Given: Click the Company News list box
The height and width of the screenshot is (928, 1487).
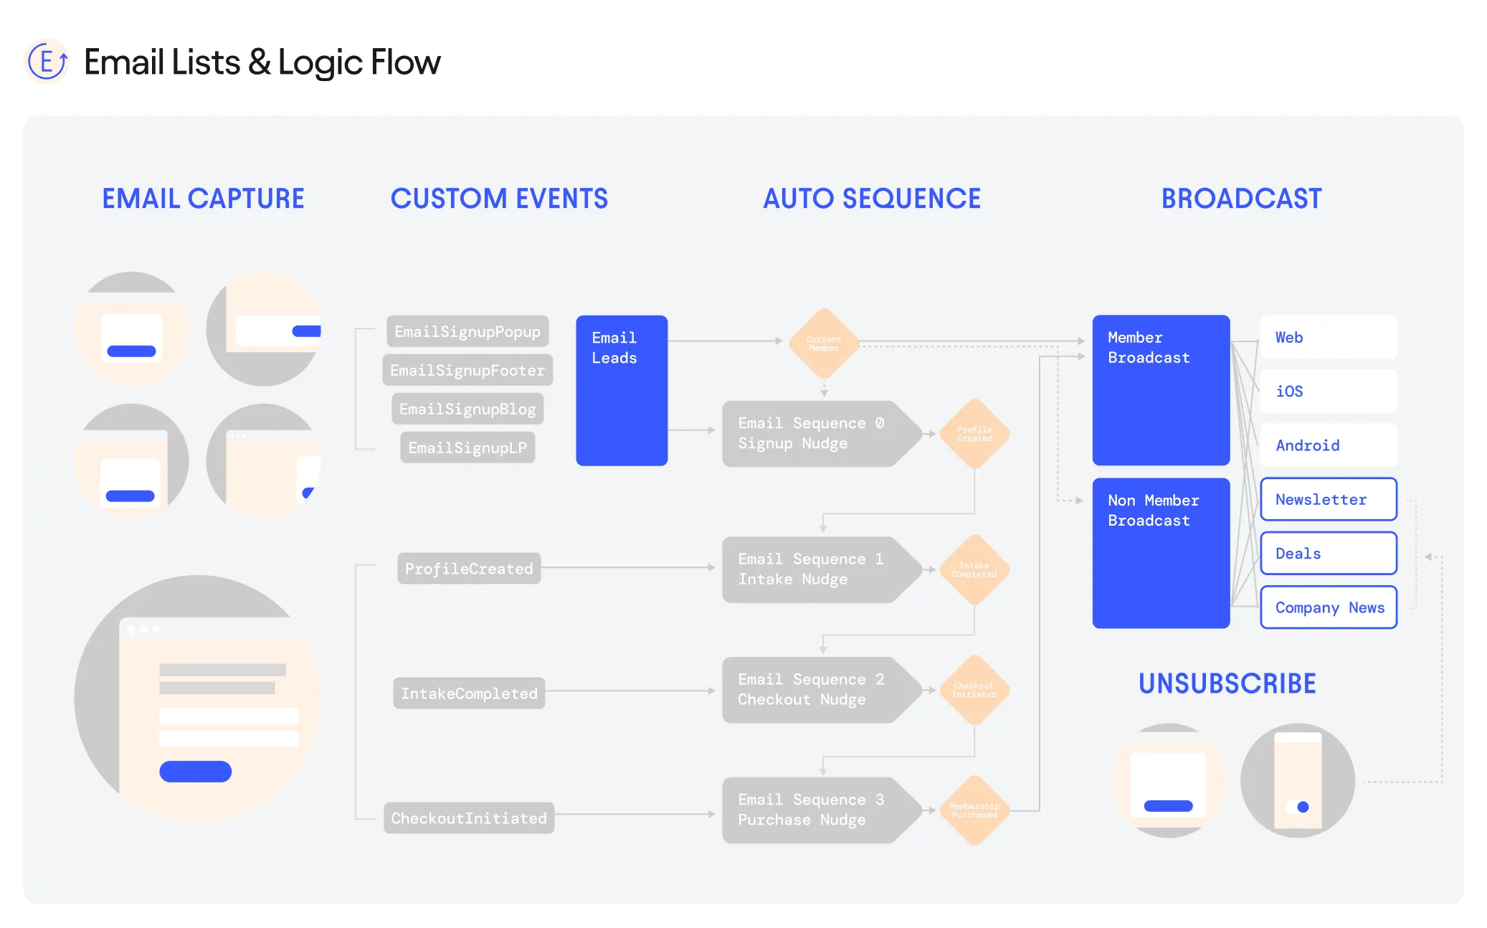Looking at the screenshot, I should pyautogui.click(x=1329, y=607).
